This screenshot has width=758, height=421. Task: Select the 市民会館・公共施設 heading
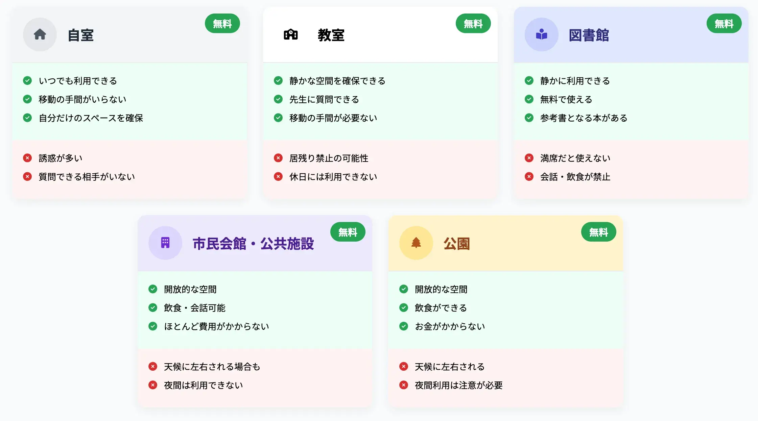point(253,244)
